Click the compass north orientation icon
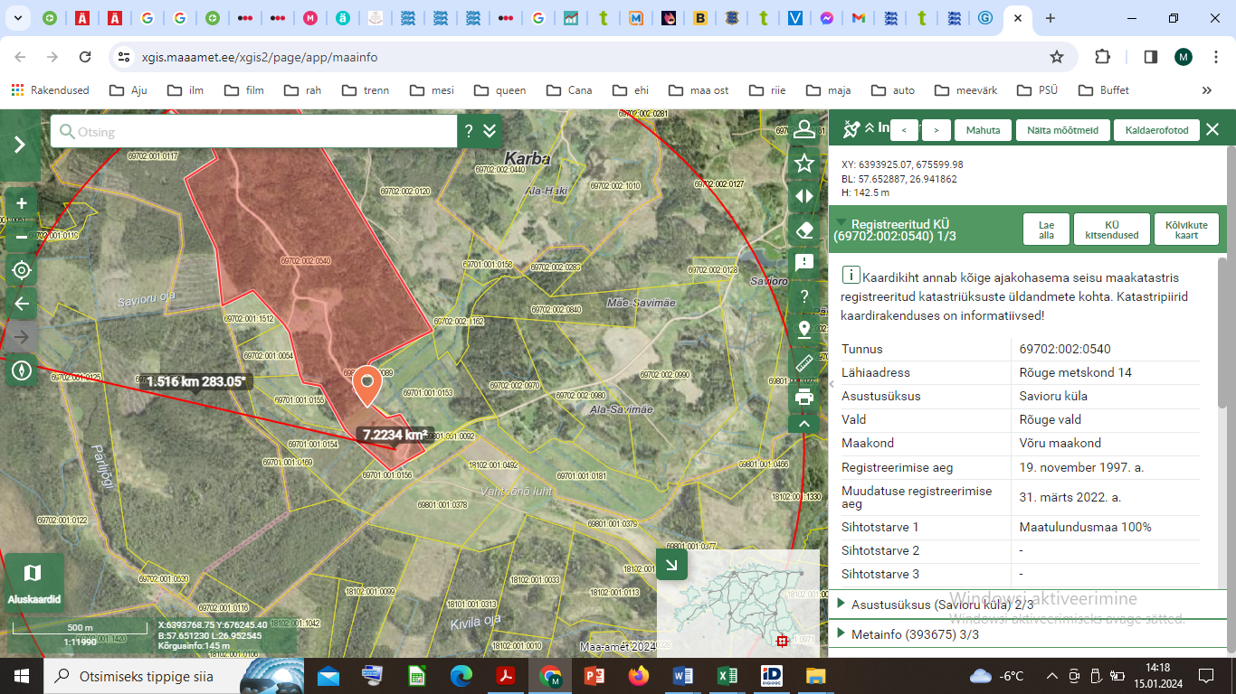 (22, 370)
